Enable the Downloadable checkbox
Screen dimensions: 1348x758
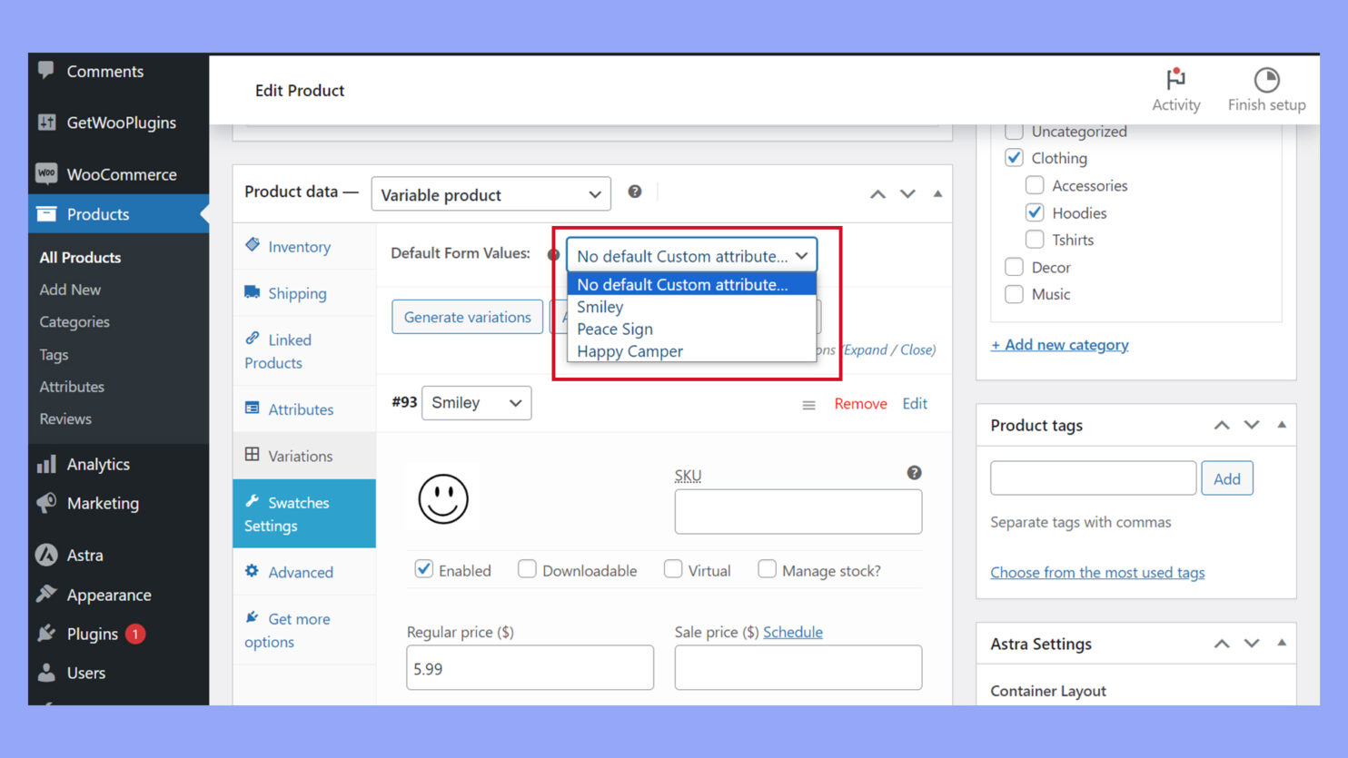pyautogui.click(x=527, y=568)
